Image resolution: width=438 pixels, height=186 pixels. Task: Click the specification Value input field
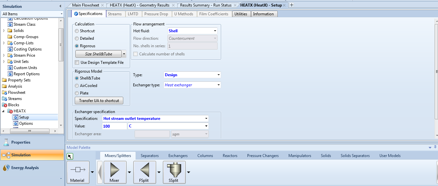click(x=114, y=126)
